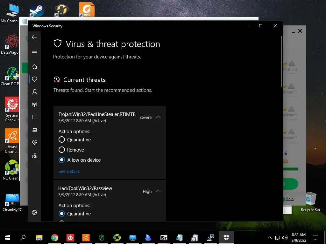326x244 pixels.
Task: Open System Checkup desktop shortcut
Action: [x=12, y=109]
